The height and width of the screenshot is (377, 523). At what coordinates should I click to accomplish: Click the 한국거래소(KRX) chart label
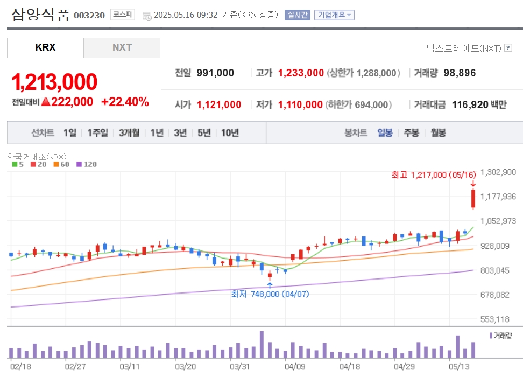[37, 157]
